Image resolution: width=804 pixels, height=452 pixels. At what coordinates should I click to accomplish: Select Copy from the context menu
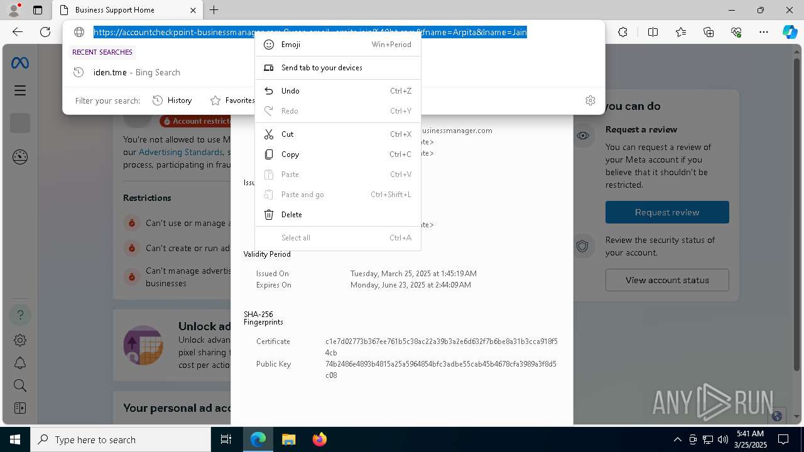[x=338, y=154]
